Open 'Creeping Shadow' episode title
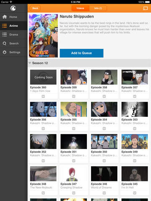This screenshot has height=201, width=151. (71, 188)
